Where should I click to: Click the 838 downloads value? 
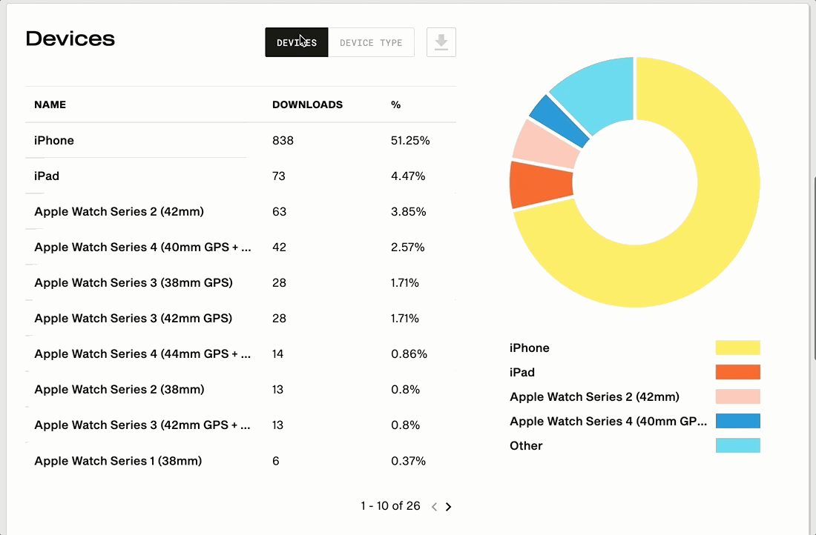coord(283,140)
